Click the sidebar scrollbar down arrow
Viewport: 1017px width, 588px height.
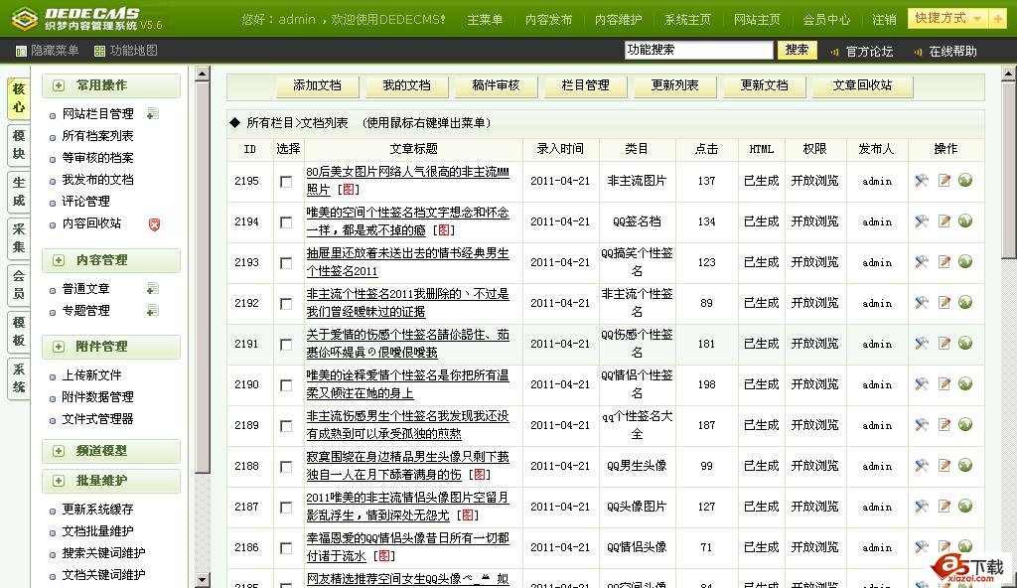coord(202,579)
